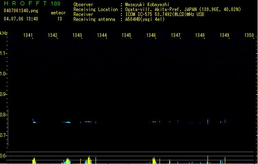
Task: Click the 1344 time axis marker
Action: pos(102,35)
